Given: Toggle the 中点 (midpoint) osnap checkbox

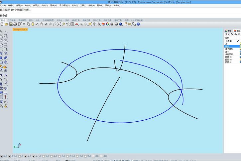Looking at the screenshot, I should pyautogui.click(x=26, y=156).
